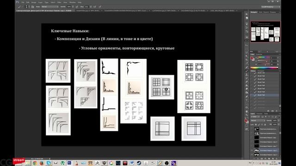Select the Pen tool

click(247, 96)
